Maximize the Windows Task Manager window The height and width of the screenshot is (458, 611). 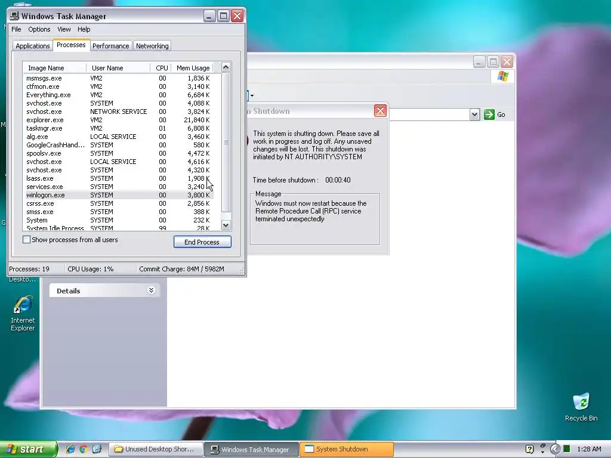point(223,16)
